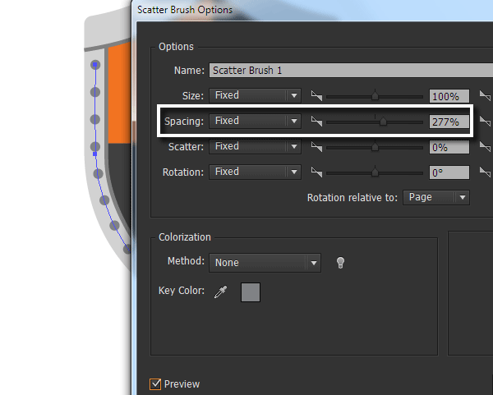The width and height of the screenshot is (493, 395).
Task: Open Rotation relative to Page dropdown
Action: click(436, 197)
